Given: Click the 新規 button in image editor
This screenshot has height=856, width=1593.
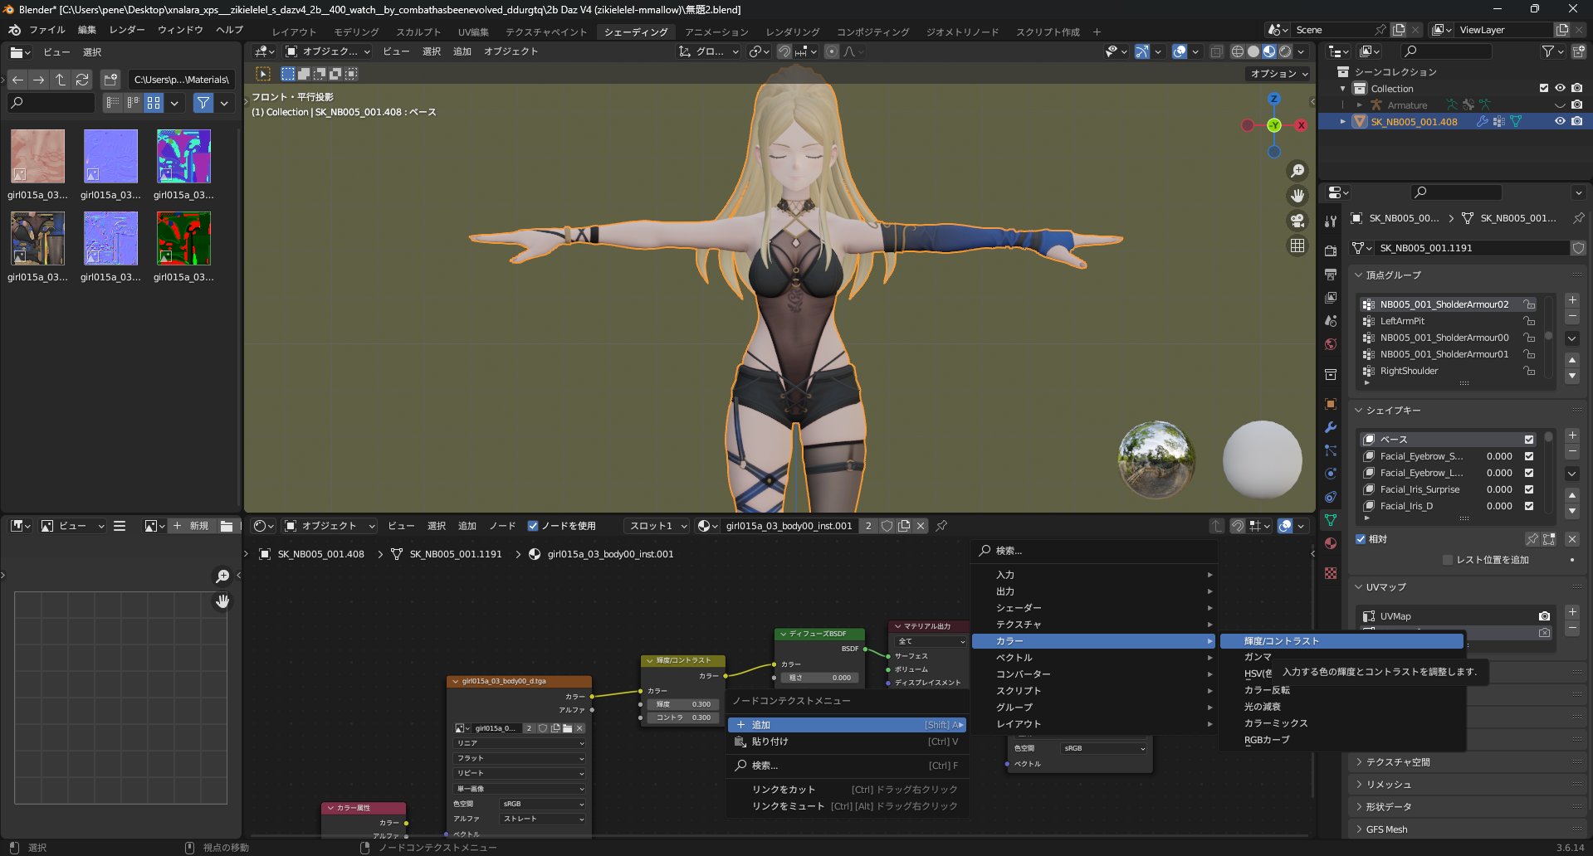Looking at the screenshot, I should tap(190, 526).
